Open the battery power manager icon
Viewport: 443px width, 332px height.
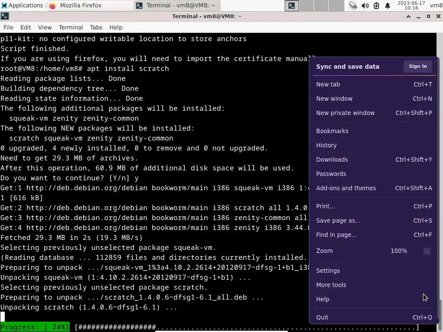[x=376, y=5]
